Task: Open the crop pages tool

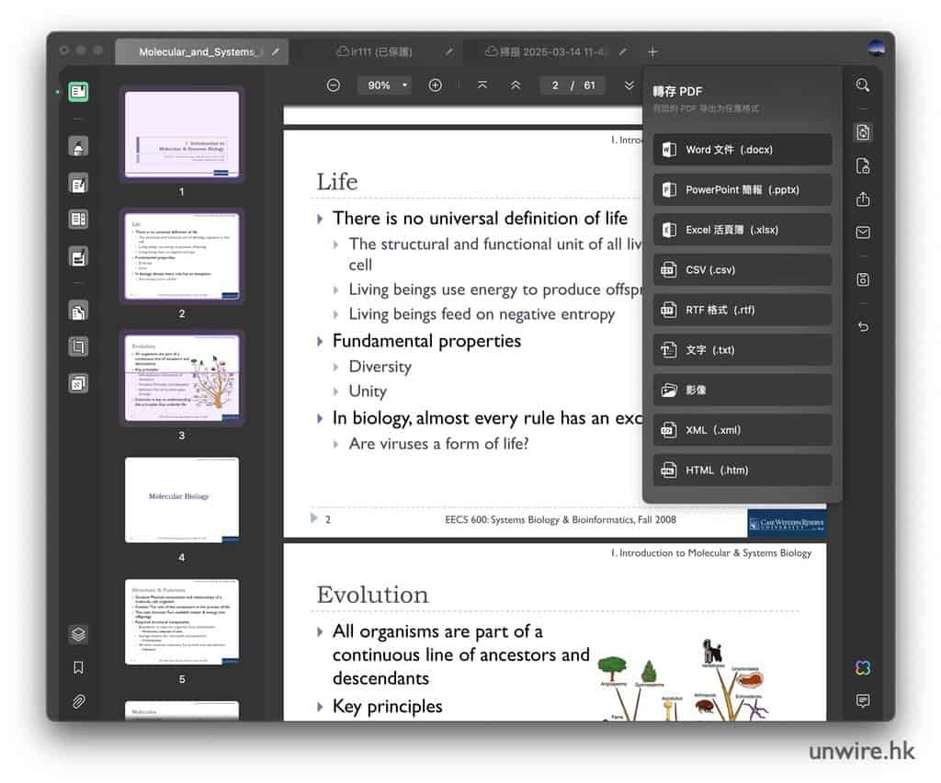Action: [x=78, y=346]
